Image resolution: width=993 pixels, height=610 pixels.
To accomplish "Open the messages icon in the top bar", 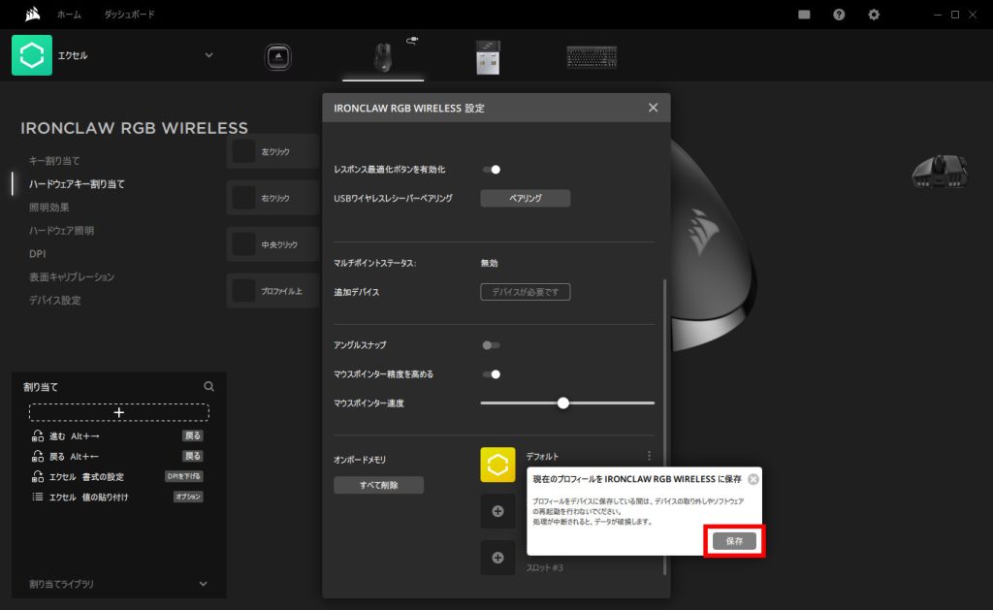I will pos(804,15).
